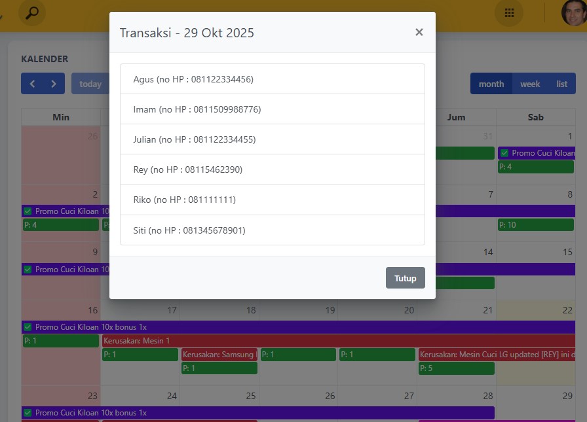
Task: Jump to today in calendar
Action: tap(90, 84)
